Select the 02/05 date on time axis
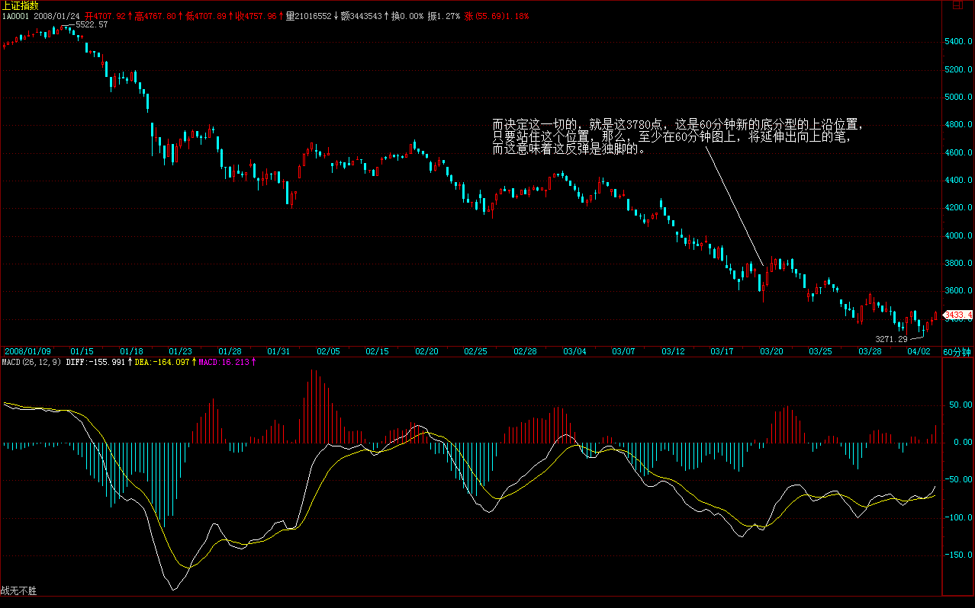 coord(329,351)
